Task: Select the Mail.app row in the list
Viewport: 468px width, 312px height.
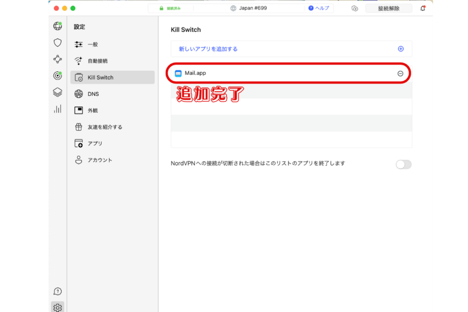Action: coord(274,73)
